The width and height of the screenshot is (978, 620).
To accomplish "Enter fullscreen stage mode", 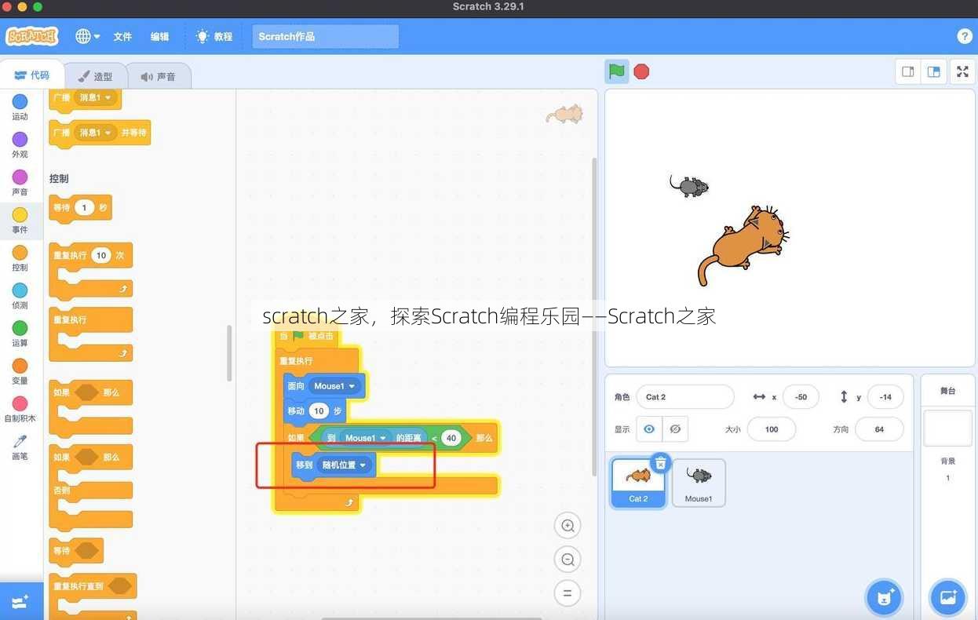I will [962, 71].
